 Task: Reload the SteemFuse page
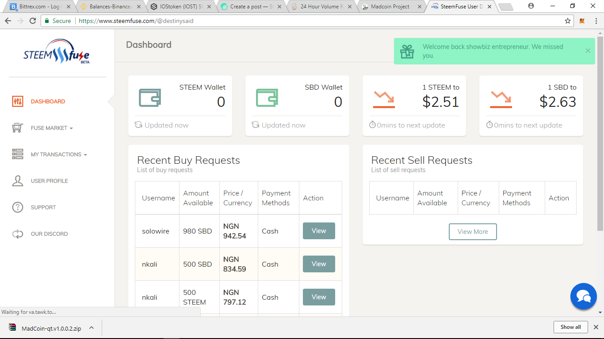(33, 21)
